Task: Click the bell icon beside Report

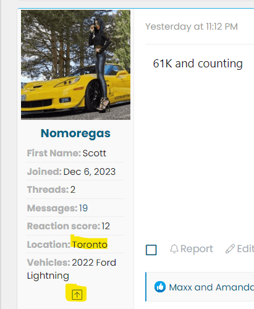Action: [174, 249]
